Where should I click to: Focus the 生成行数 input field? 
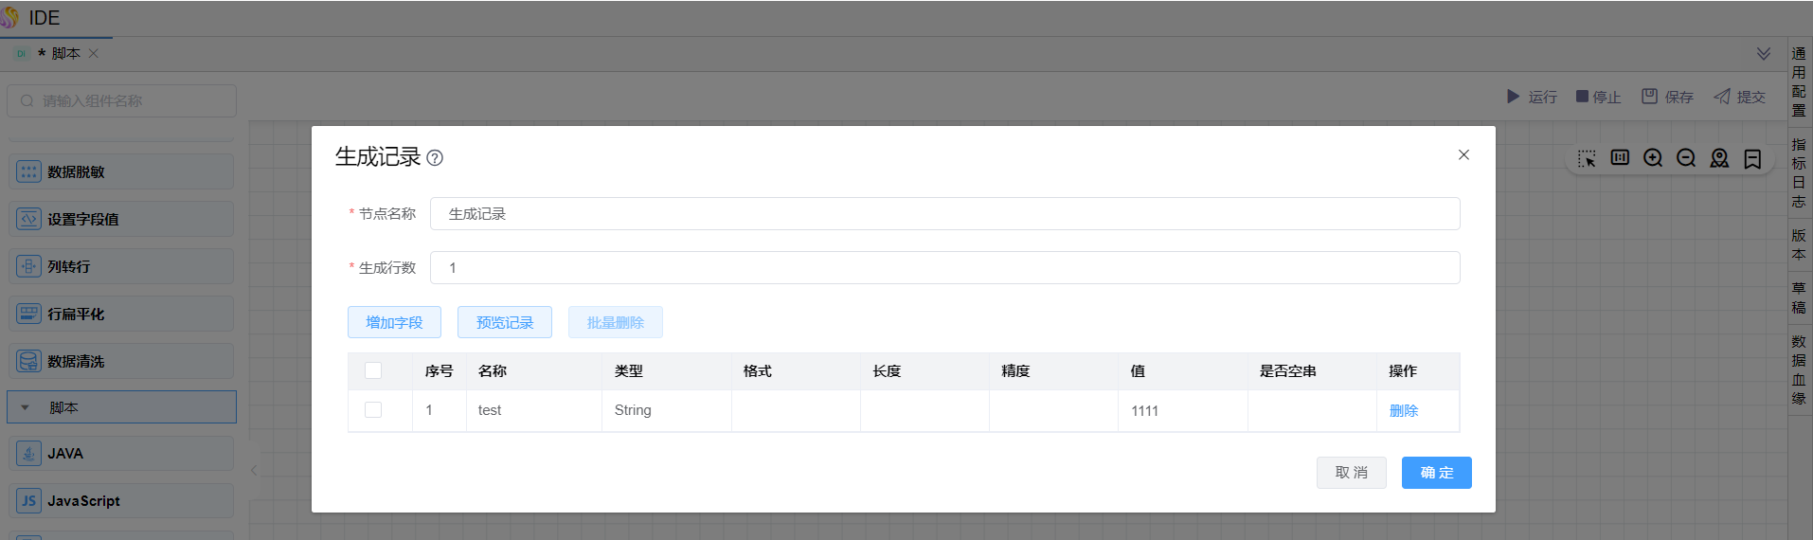click(x=944, y=267)
